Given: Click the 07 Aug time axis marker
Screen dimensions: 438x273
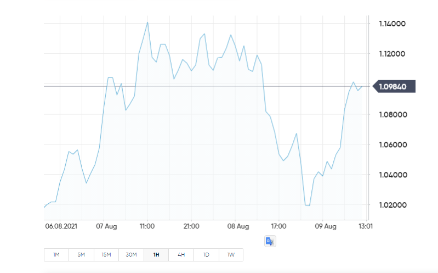Looking at the screenshot, I should pos(107,226).
